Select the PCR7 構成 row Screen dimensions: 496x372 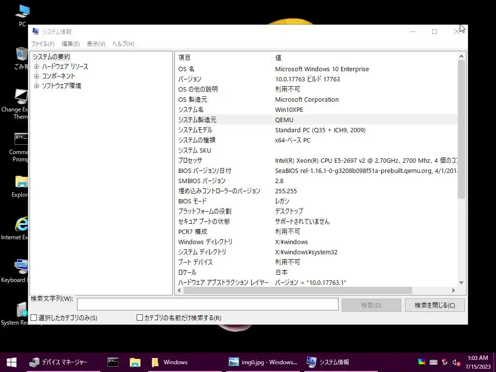(316, 232)
